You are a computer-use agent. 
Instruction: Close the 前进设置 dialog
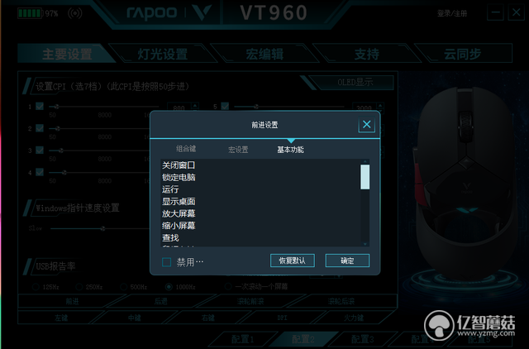pyautogui.click(x=366, y=125)
